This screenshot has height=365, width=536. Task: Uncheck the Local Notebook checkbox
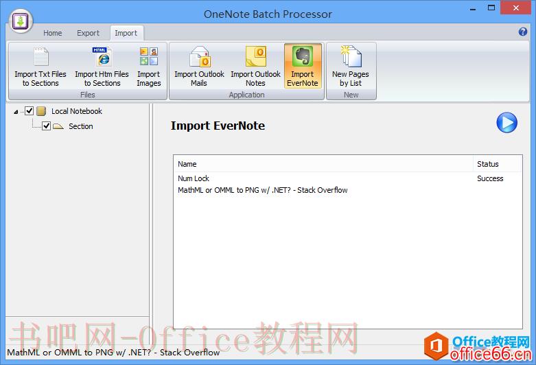coord(30,110)
